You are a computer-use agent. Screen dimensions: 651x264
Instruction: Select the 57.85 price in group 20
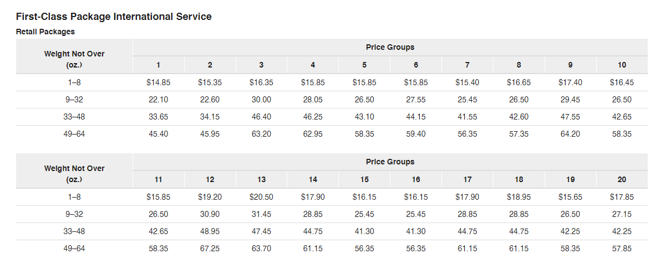tap(622, 249)
